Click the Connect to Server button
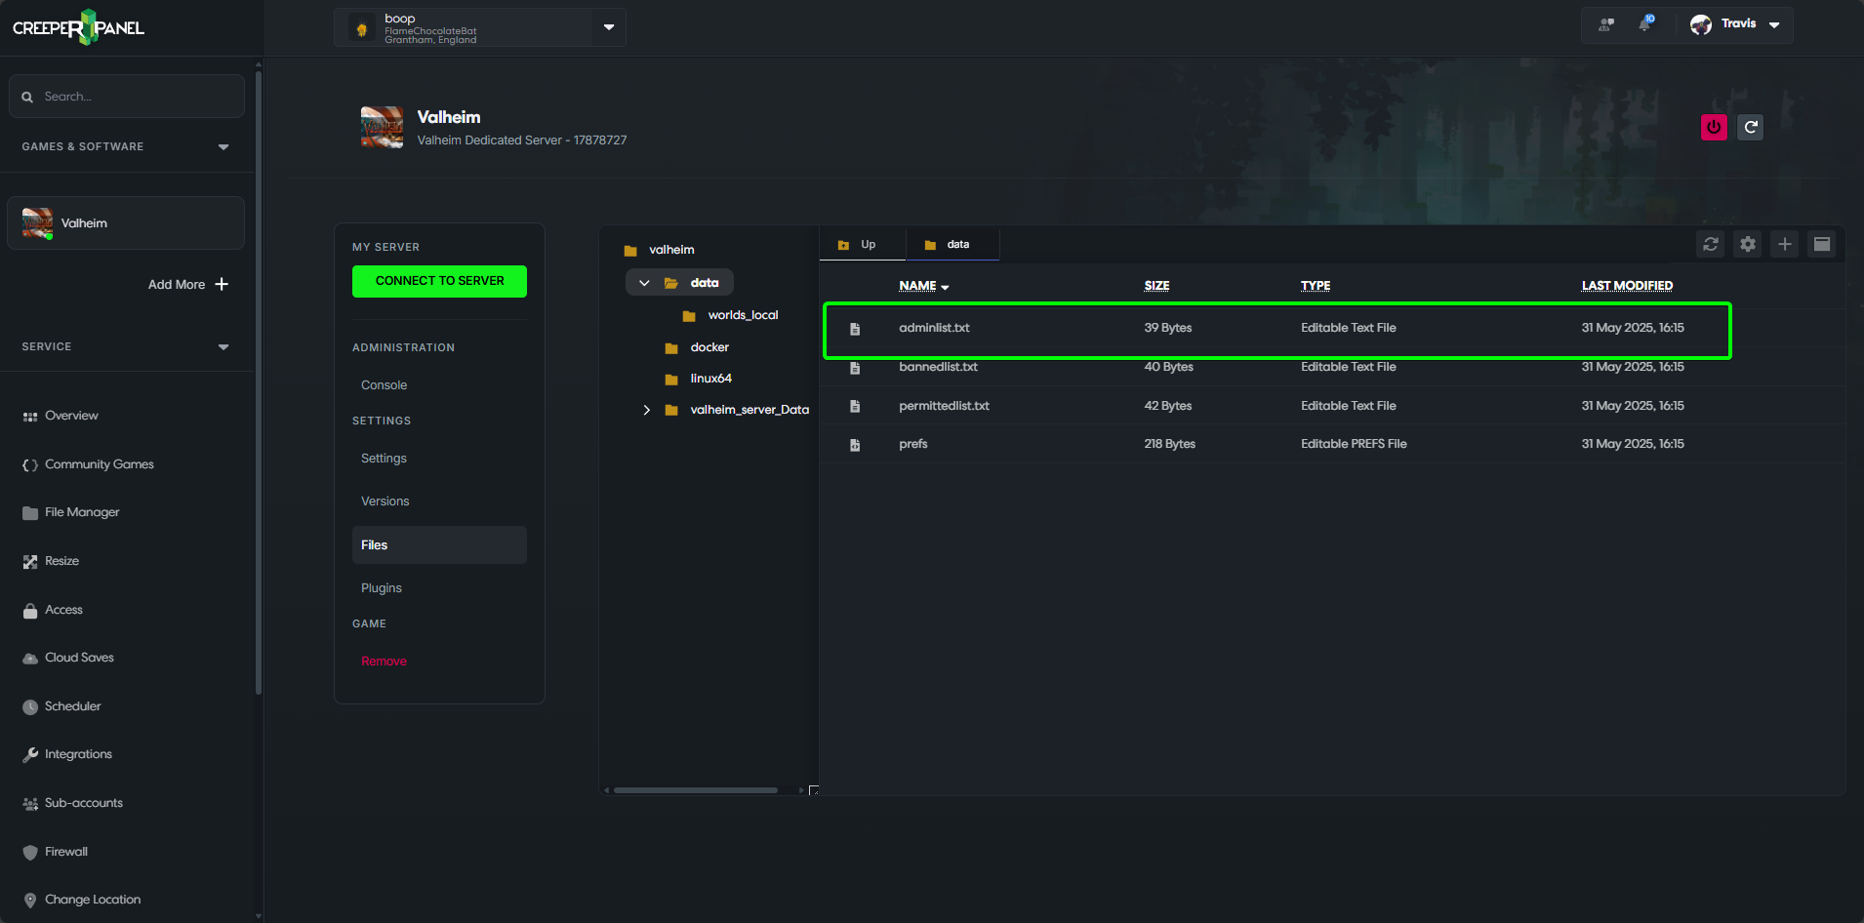Image resolution: width=1864 pixels, height=923 pixels. [x=439, y=281]
